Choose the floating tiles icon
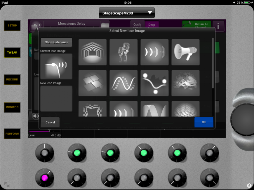The width and height of the screenshot is (254, 190). click(93, 83)
